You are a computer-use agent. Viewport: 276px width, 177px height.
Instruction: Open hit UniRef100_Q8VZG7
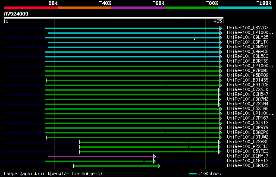(x=248, y=28)
